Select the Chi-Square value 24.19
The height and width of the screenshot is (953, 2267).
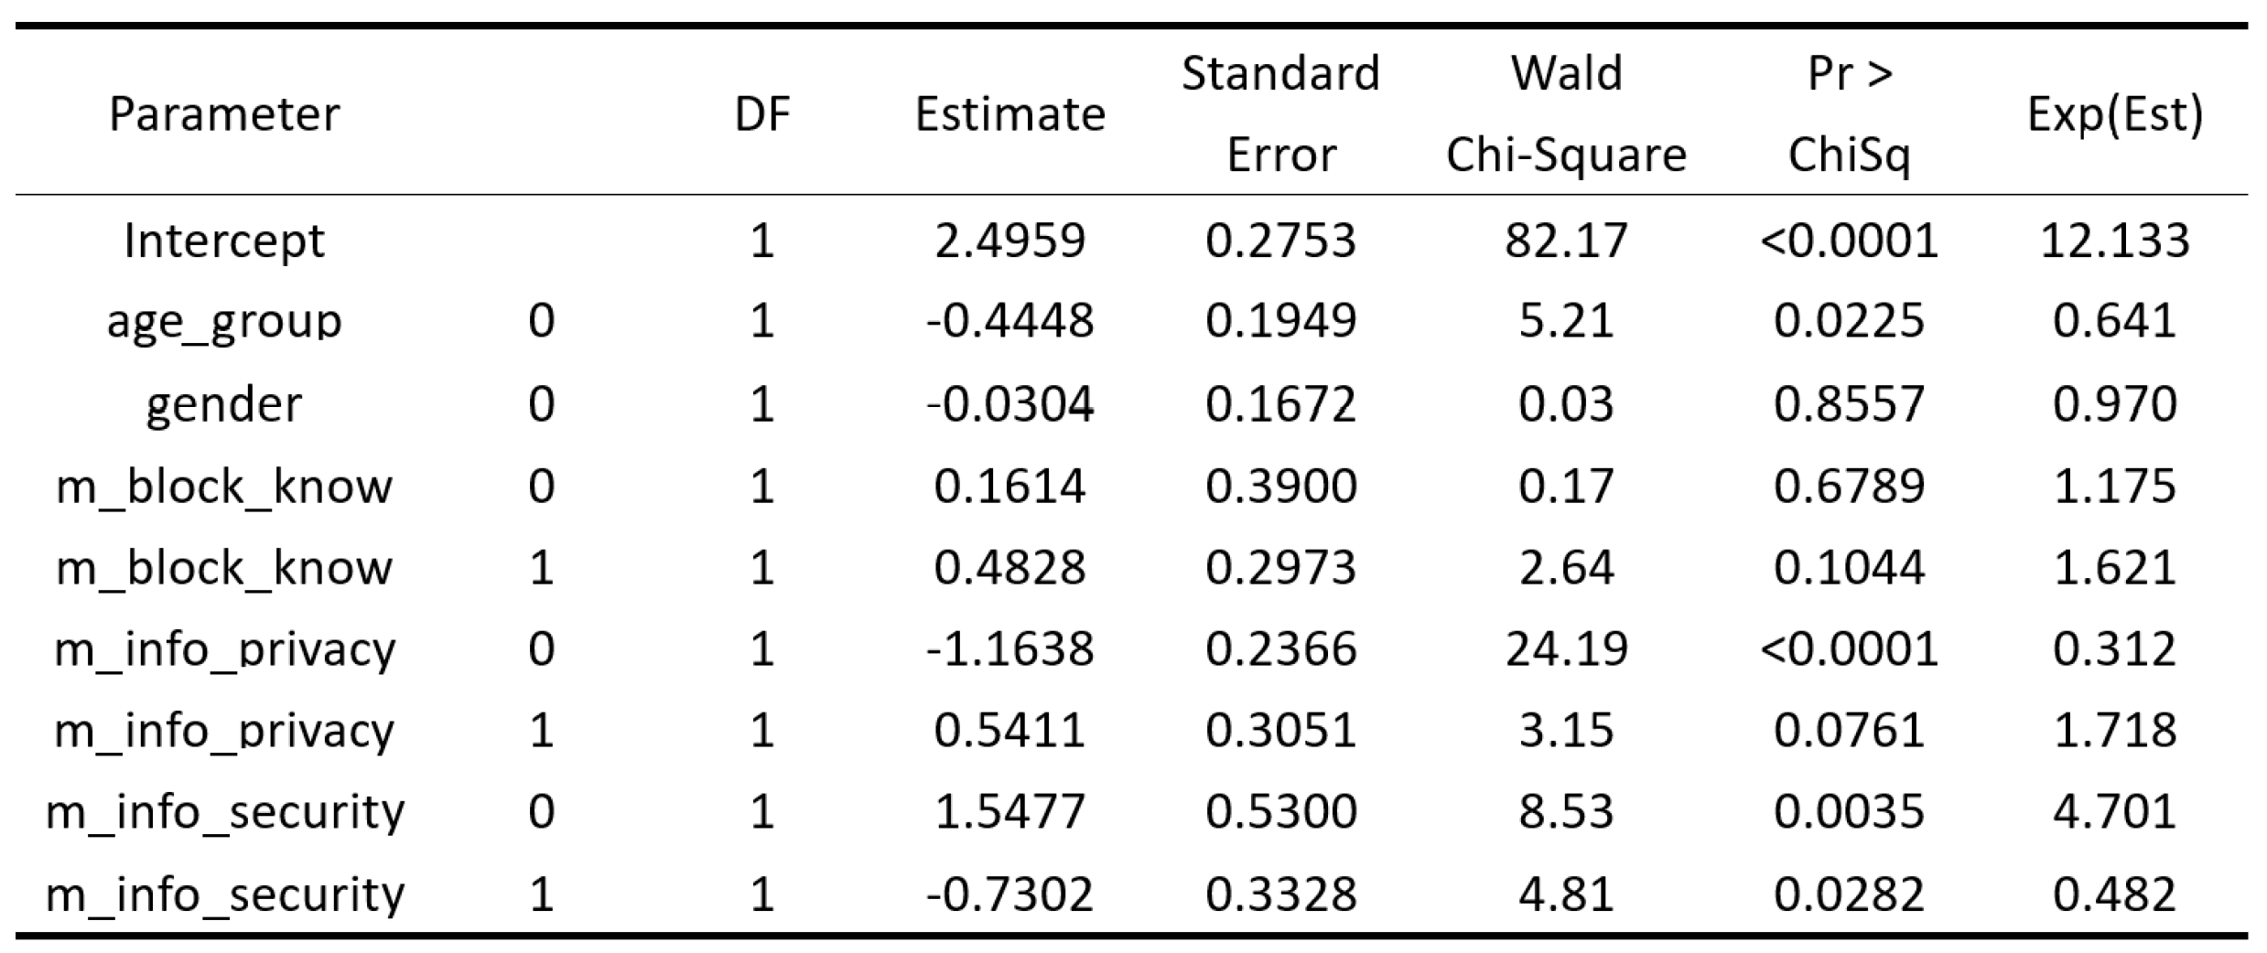pos(1566,649)
